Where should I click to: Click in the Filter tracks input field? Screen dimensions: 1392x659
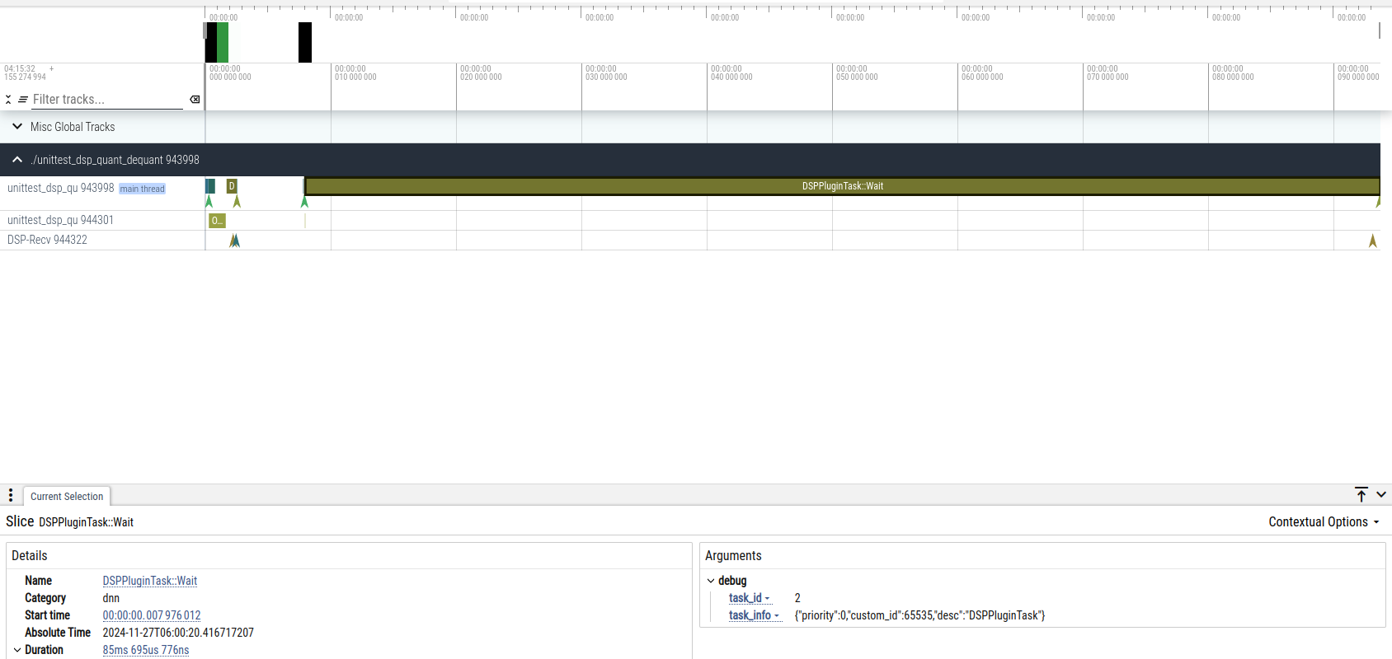pos(106,100)
